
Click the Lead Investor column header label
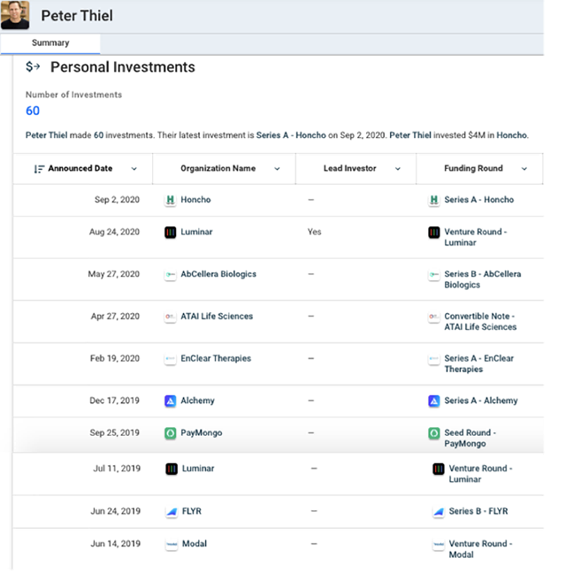coord(350,168)
